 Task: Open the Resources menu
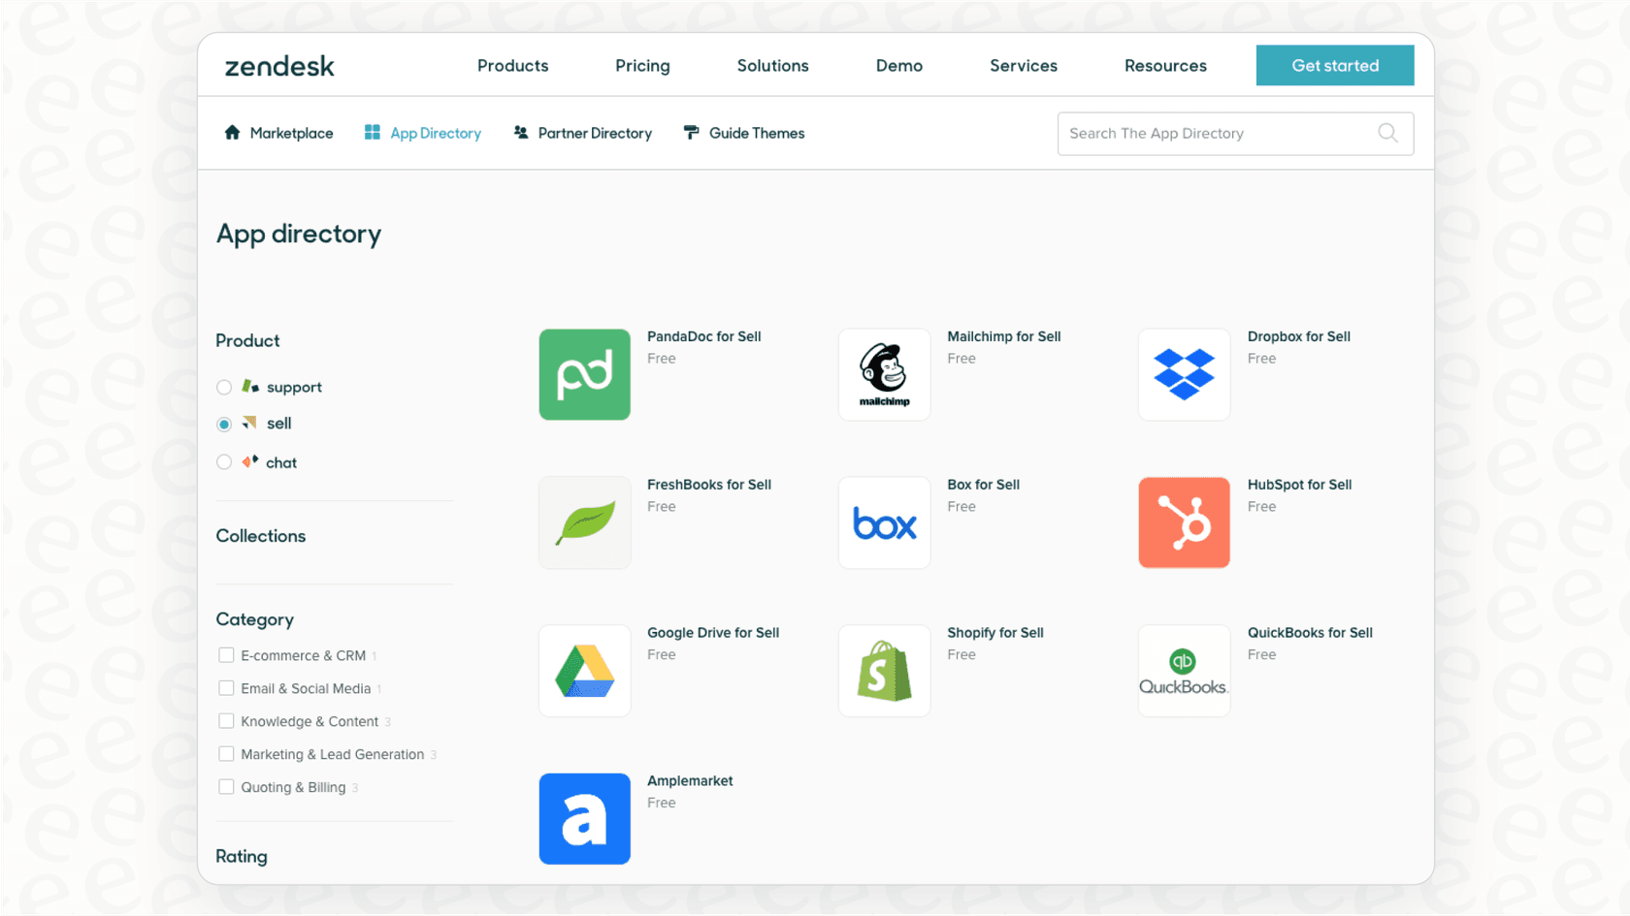pos(1165,65)
